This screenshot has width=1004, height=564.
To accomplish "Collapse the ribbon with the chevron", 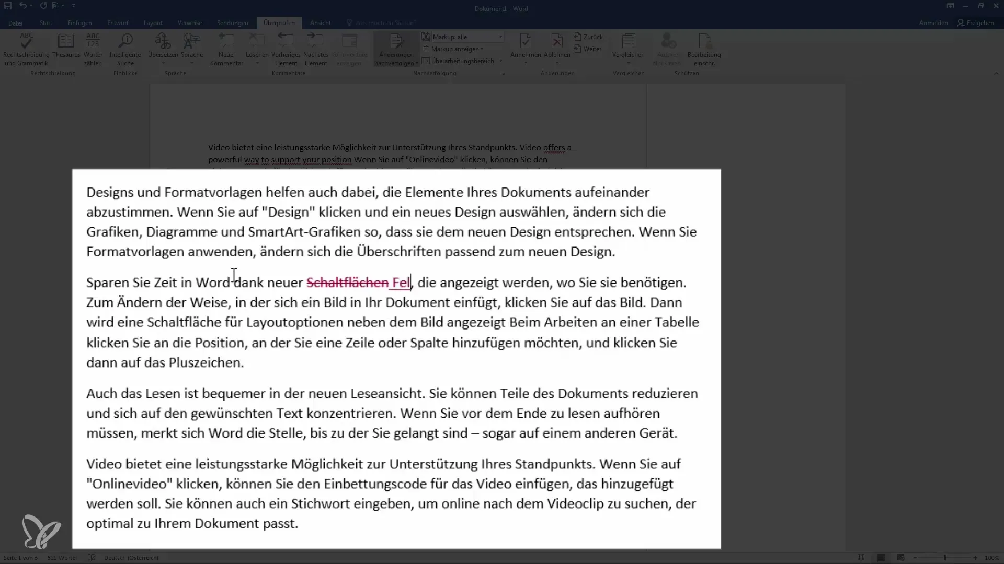I will (996, 74).
